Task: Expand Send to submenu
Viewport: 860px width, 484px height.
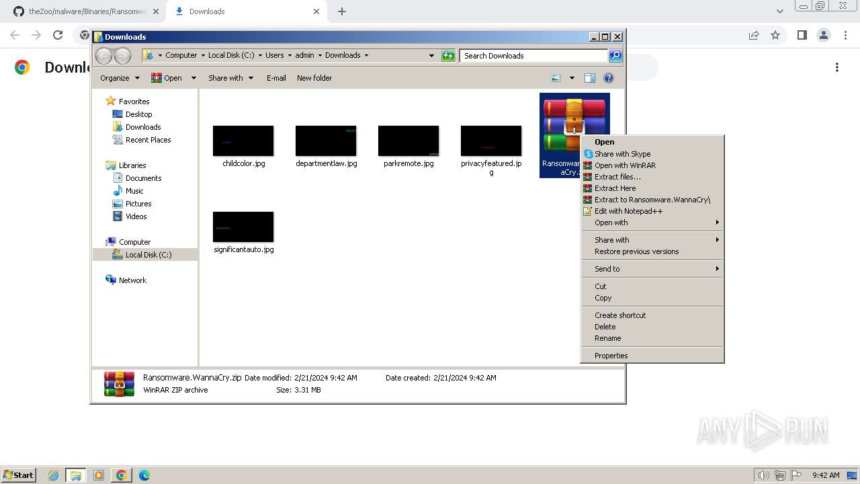Action: point(652,269)
